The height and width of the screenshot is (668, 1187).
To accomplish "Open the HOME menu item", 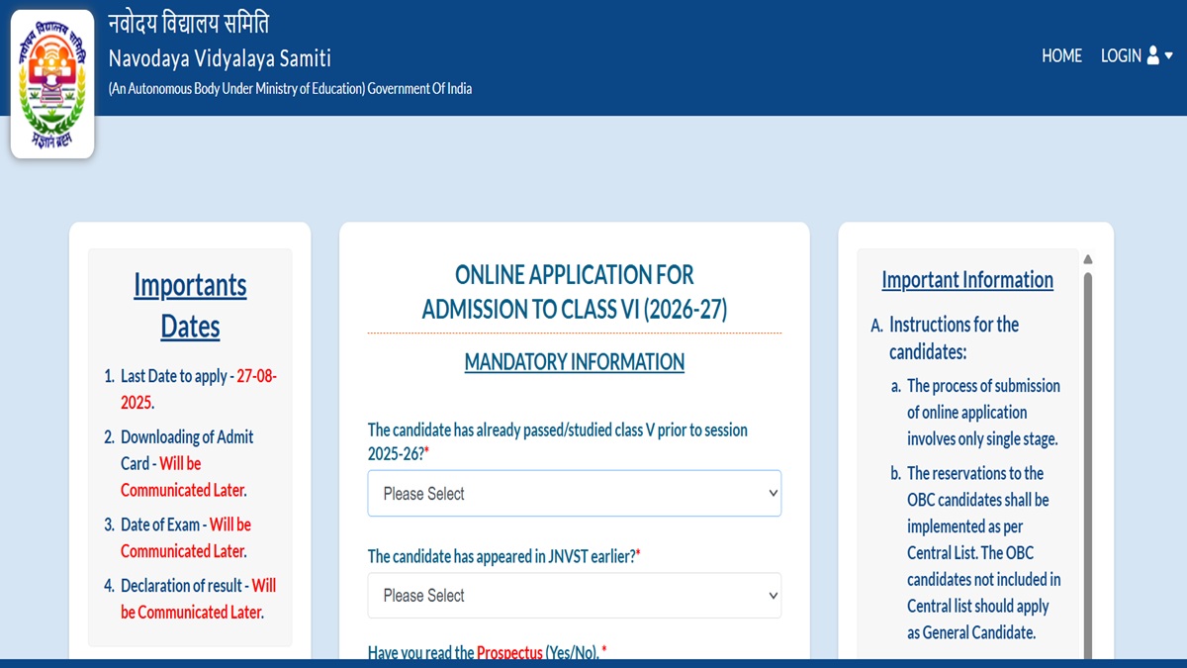I will click(x=1061, y=56).
